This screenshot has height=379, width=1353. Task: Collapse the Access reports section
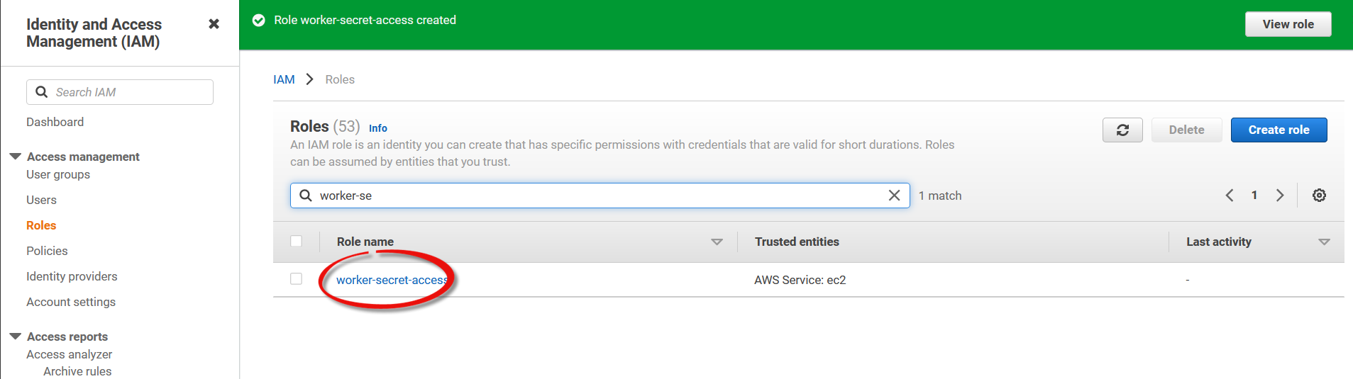pyautogui.click(x=16, y=336)
